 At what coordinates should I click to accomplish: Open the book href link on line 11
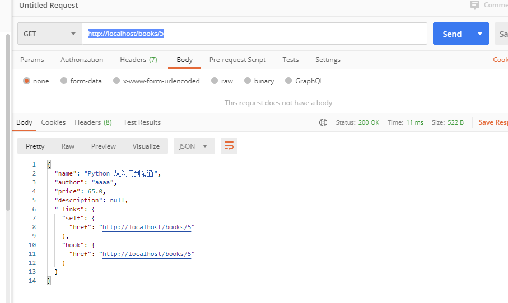(147, 254)
